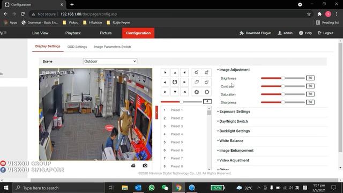This screenshot has height=193, width=343.
Task: Collapse the Image Adjustment section
Action: pos(233,70)
